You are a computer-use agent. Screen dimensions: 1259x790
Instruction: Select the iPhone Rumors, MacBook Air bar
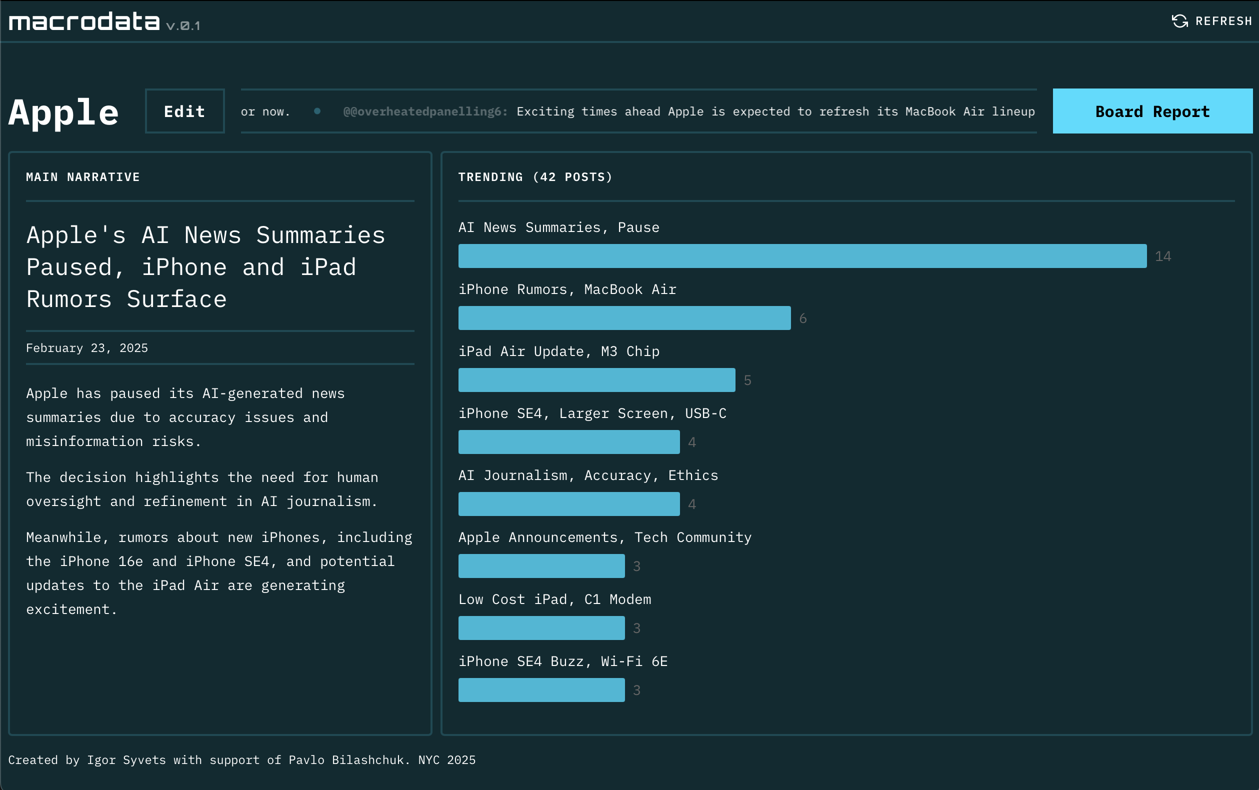click(624, 317)
